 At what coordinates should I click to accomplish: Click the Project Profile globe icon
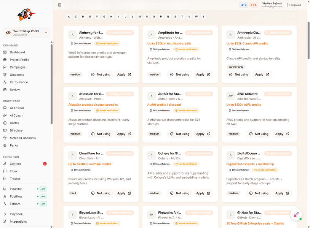point(5,60)
